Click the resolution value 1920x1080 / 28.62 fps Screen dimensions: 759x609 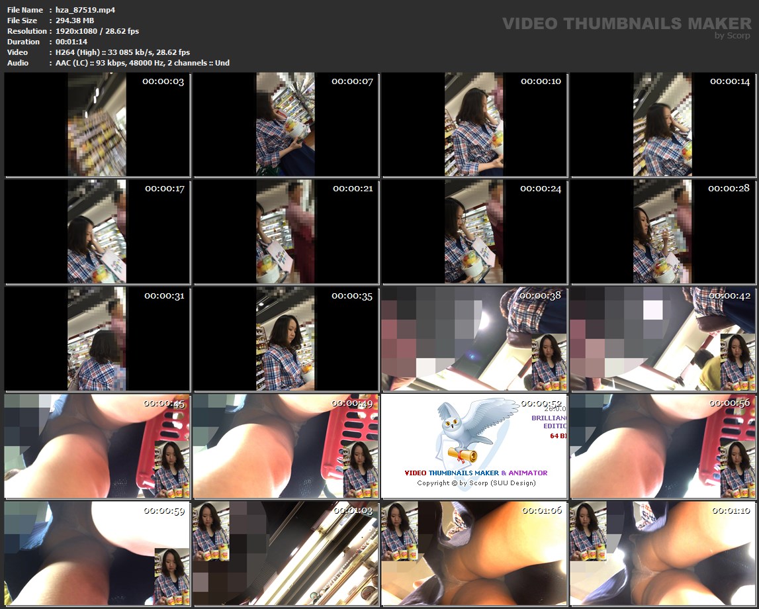click(97, 31)
